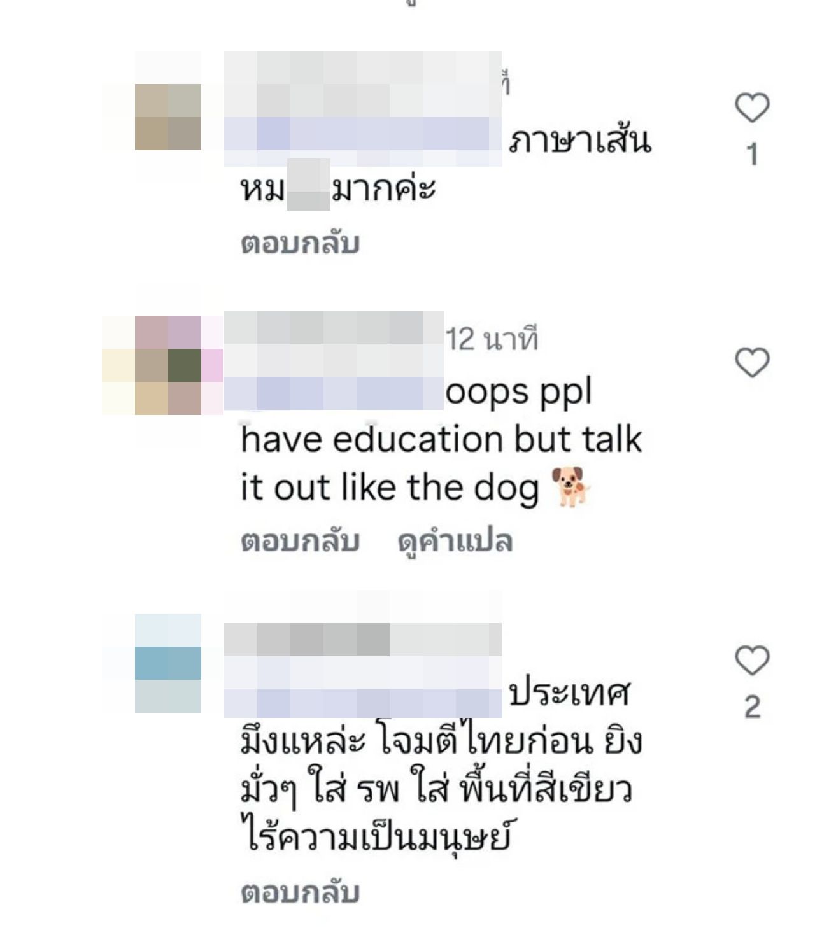This screenshot has height=942, width=815.
Task: Click the dog emoji in the comment
Action: (x=570, y=487)
